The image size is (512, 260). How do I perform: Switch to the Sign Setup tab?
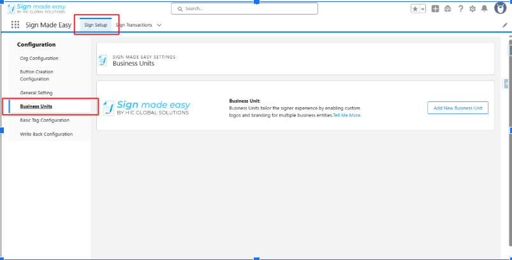[96, 25]
